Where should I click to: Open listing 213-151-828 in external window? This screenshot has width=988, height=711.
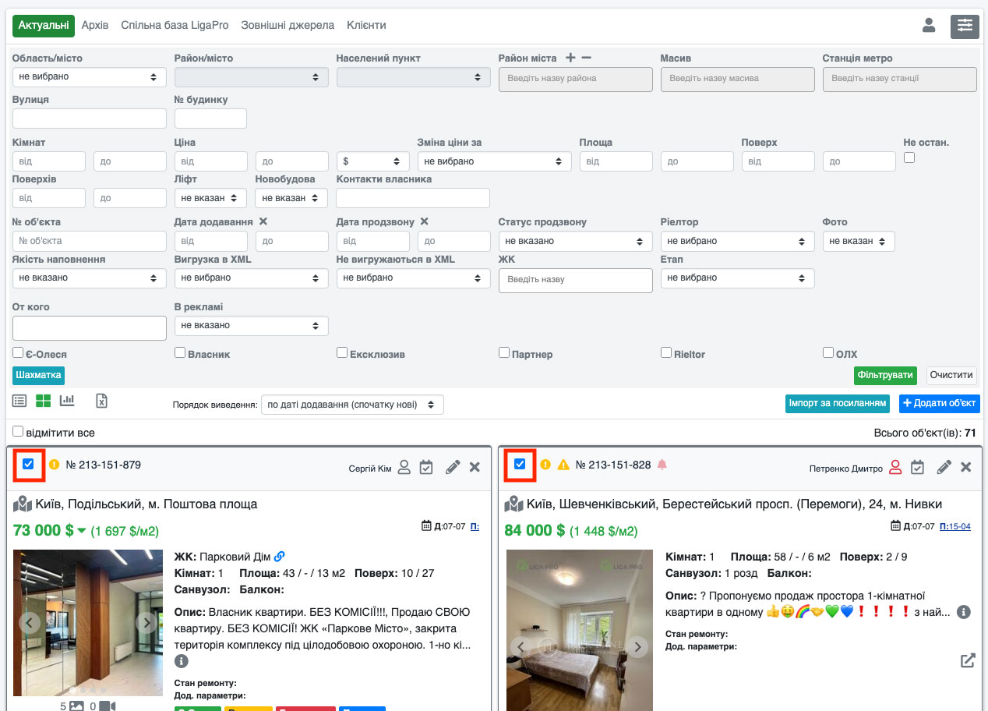tap(968, 660)
